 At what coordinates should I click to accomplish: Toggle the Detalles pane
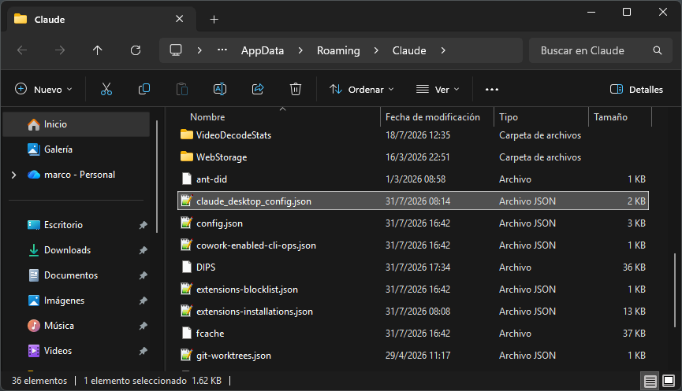636,90
